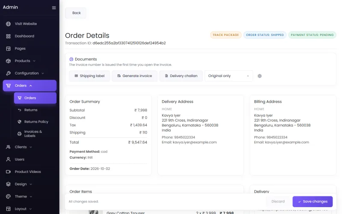Screen dimensions: 342x214
Task: Click the shipping value ₹ 110
Action: coord(143,133)
